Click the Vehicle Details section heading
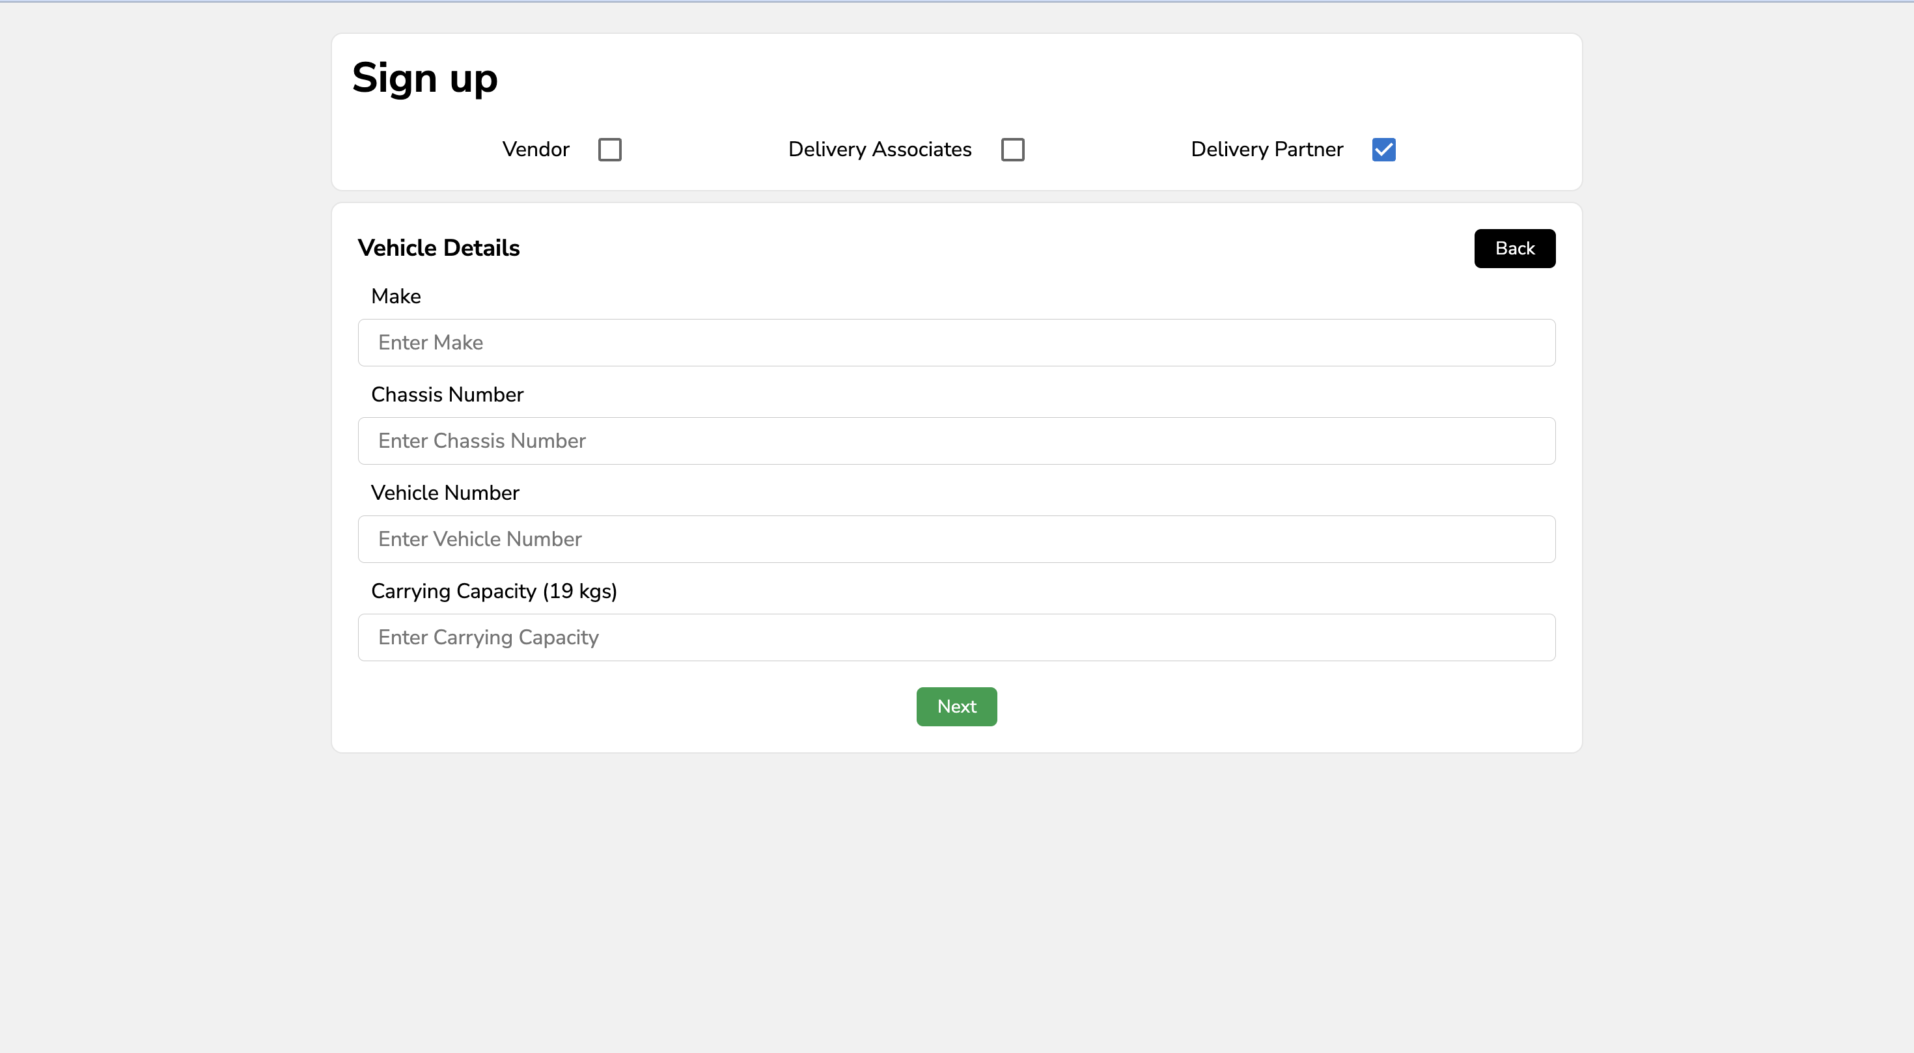This screenshot has width=1914, height=1053. [438, 248]
